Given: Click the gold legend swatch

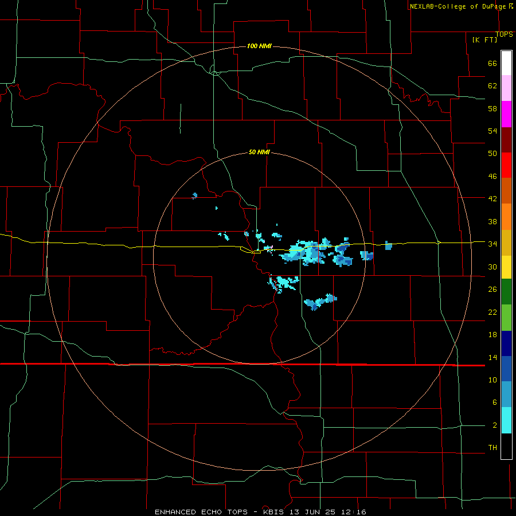Looking at the screenshot, I should (x=506, y=243).
